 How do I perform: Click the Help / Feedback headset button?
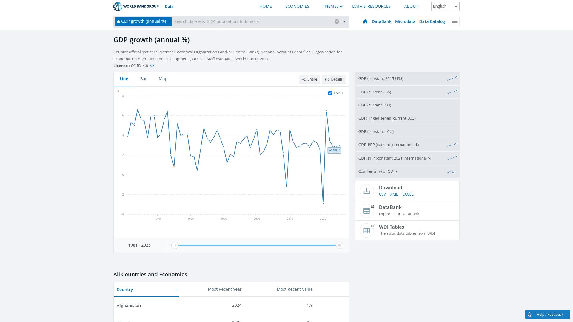[548, 315]
